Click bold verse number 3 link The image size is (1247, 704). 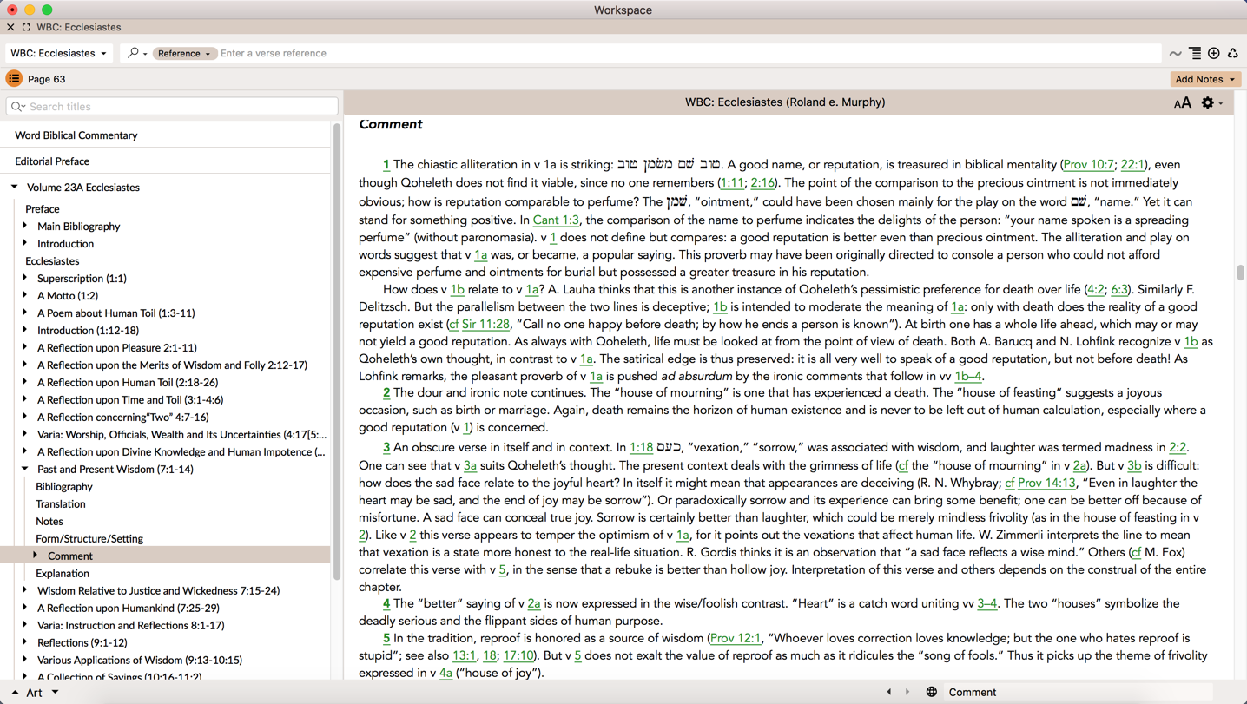pos(386,448)
